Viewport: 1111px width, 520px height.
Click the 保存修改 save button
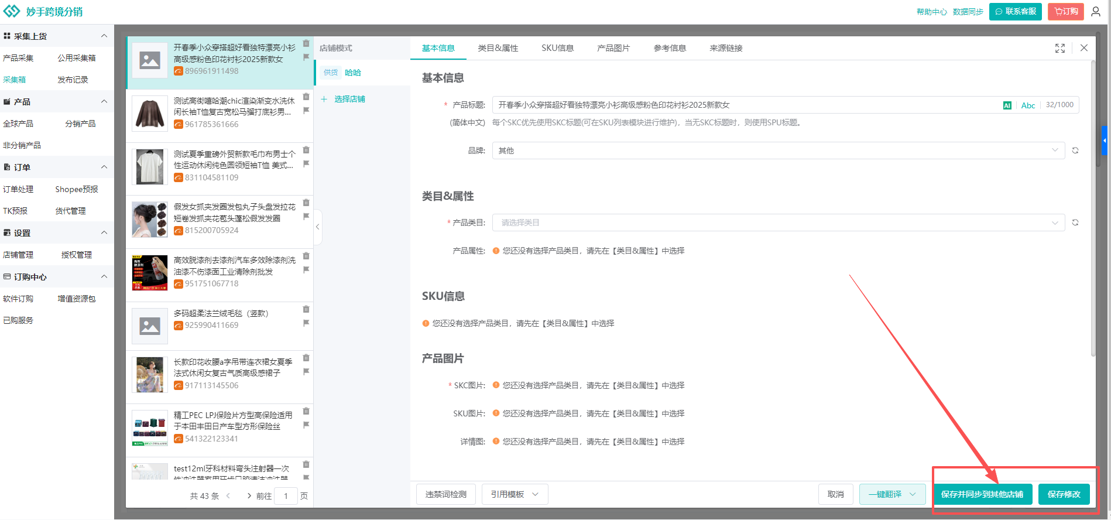point(1064,494)
